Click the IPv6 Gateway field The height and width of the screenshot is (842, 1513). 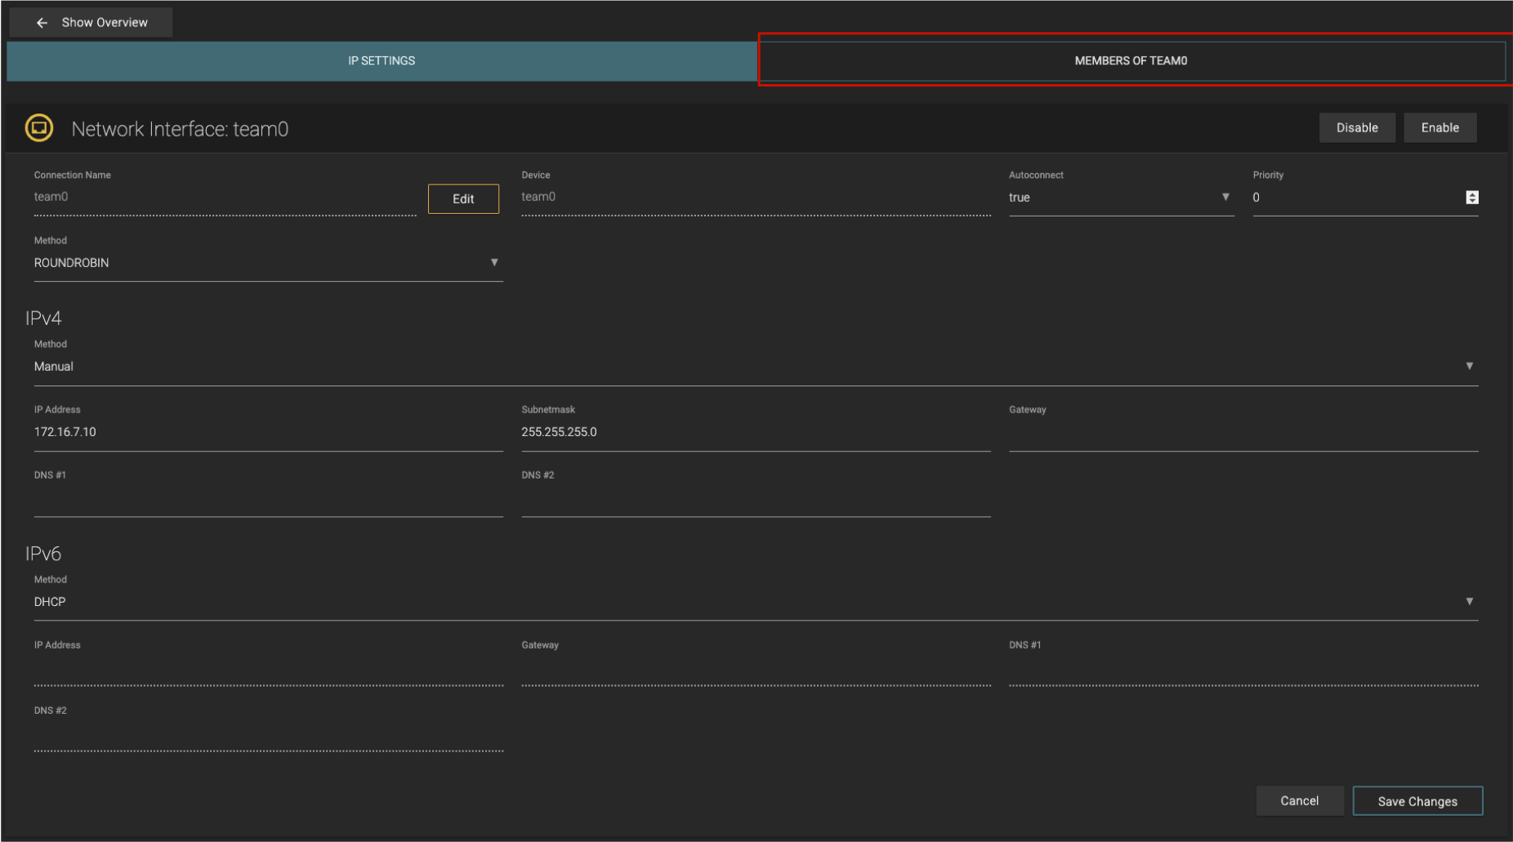(756, 668)
